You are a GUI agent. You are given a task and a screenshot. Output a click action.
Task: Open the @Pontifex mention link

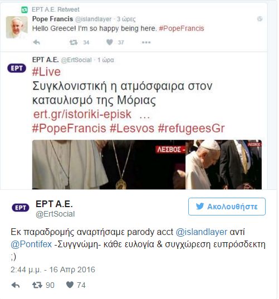click(x=31, y=244)
